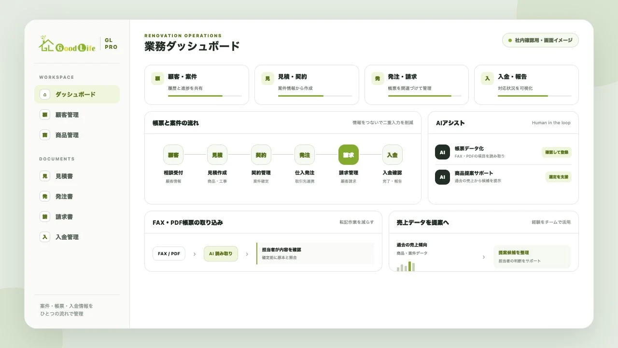The height and width of the screenshot is (348, 618).
Task: Click the sales trend bar chart
Action: (x=406, y=266)
